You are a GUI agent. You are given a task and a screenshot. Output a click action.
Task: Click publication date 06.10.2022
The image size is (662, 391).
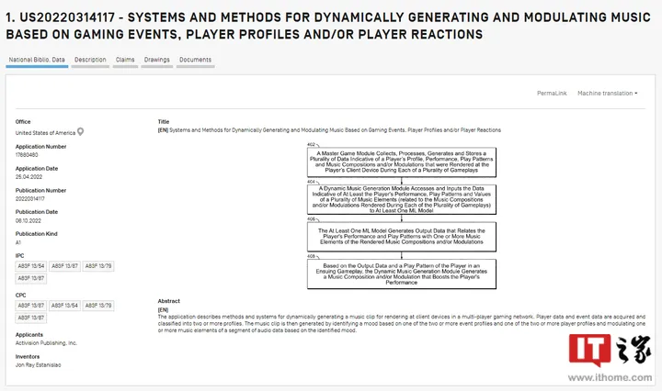pyautogui.click(x=29, y=220)
